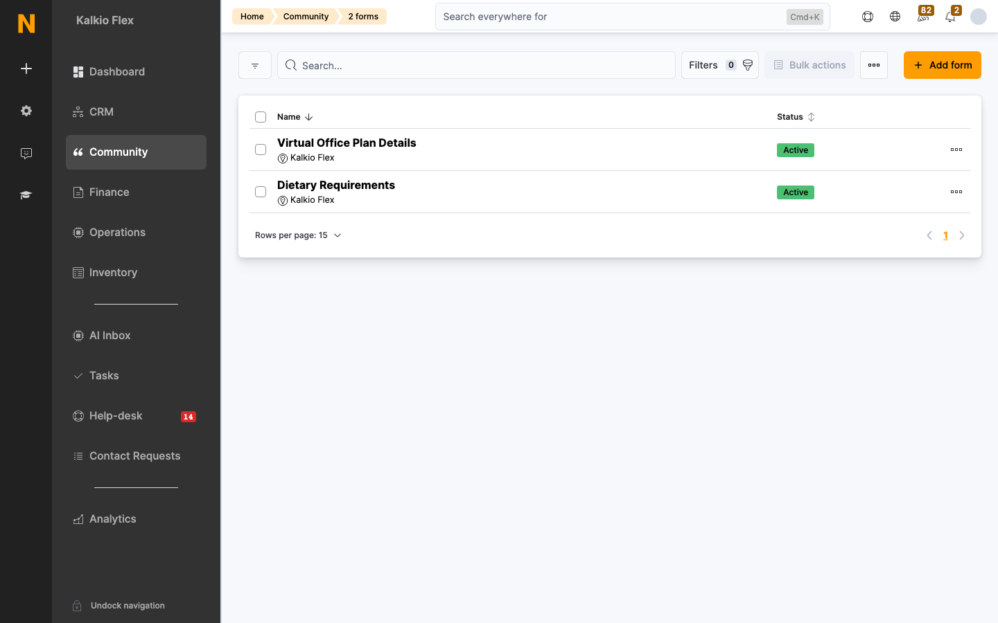Tick Virtual Office Plan Details checkbox
The height and width of the screenshot is (623, 998).
tap(261, 150)
